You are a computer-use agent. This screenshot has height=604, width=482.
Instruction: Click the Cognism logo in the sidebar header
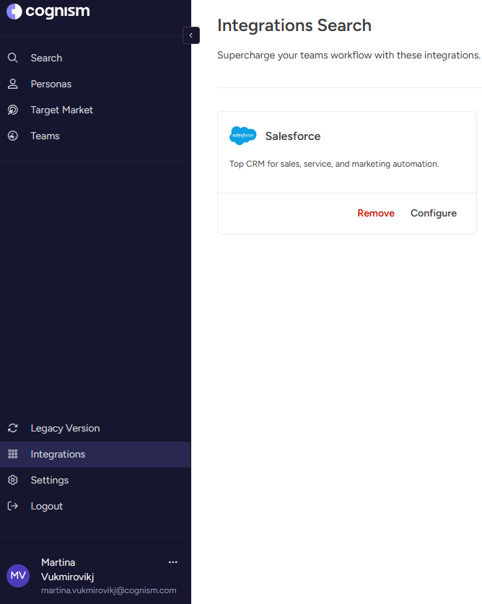[x=48, y=12]
